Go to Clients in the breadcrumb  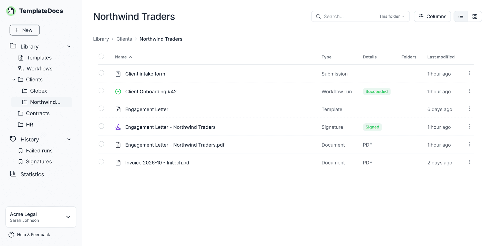[x=124, y=39]
